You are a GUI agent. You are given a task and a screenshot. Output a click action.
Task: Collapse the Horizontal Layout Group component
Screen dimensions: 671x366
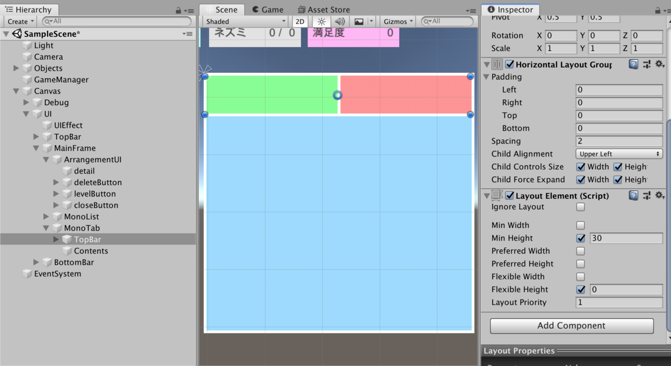click(486, 64)
